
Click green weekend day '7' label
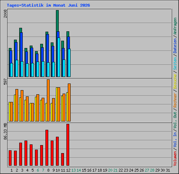[x=43, y=170]
